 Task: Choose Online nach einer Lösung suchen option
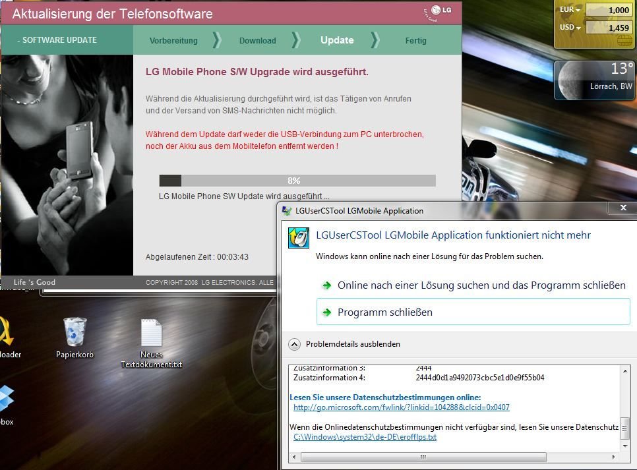[473, 285]
